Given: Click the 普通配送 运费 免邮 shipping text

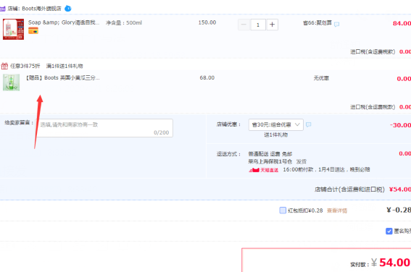Looking at the screenshot, I should tap(270, 154).
